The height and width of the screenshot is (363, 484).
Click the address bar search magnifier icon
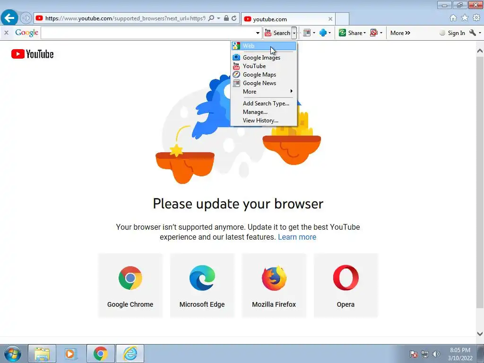[x=211, y=18]
